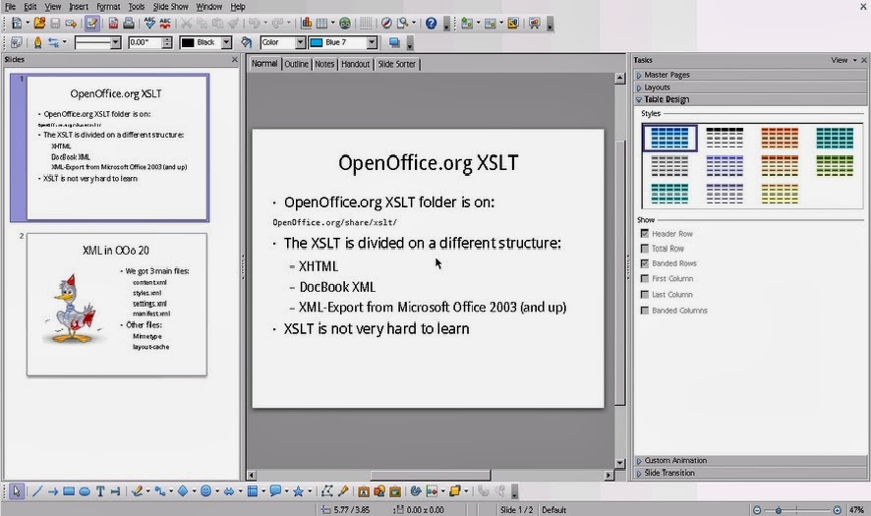Toggle AutoSpellcheck red ABC icon

tap(165, 24)
